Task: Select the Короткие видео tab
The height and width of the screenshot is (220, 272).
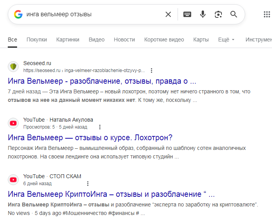Action: [164, 40]
